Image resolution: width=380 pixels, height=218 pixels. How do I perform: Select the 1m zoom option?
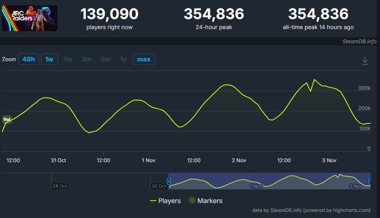coord(68,59)
